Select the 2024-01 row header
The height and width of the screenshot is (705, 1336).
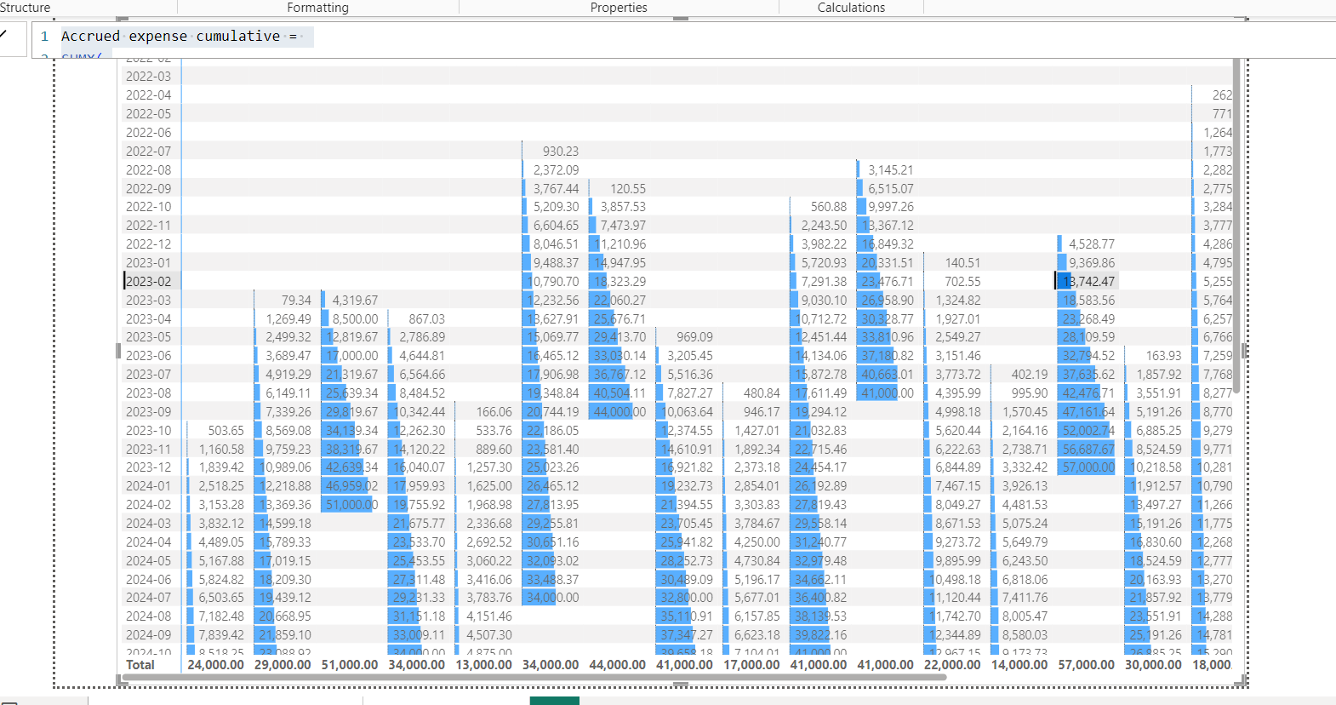pyautogui.click(x=148, y=486)
